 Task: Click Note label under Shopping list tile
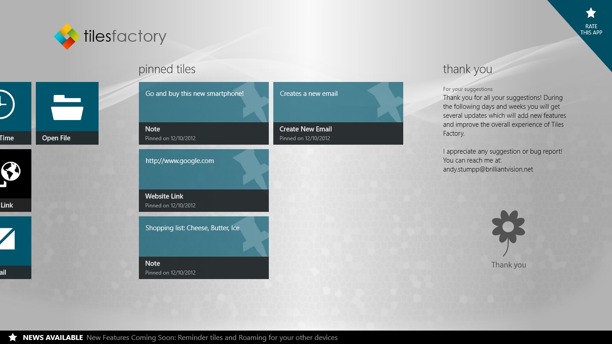pos(152,263)
